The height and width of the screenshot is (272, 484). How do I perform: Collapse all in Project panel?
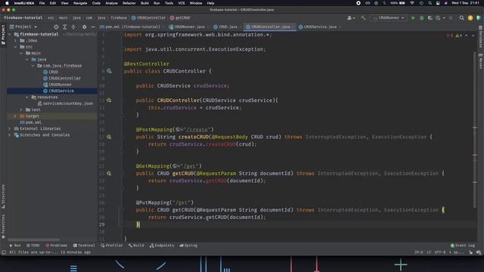tap(73, 27)
